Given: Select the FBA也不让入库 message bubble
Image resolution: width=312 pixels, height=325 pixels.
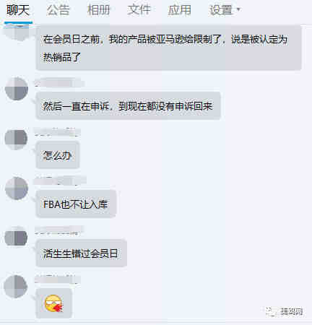Looking at the screenshot, I should tap(76, 204).
